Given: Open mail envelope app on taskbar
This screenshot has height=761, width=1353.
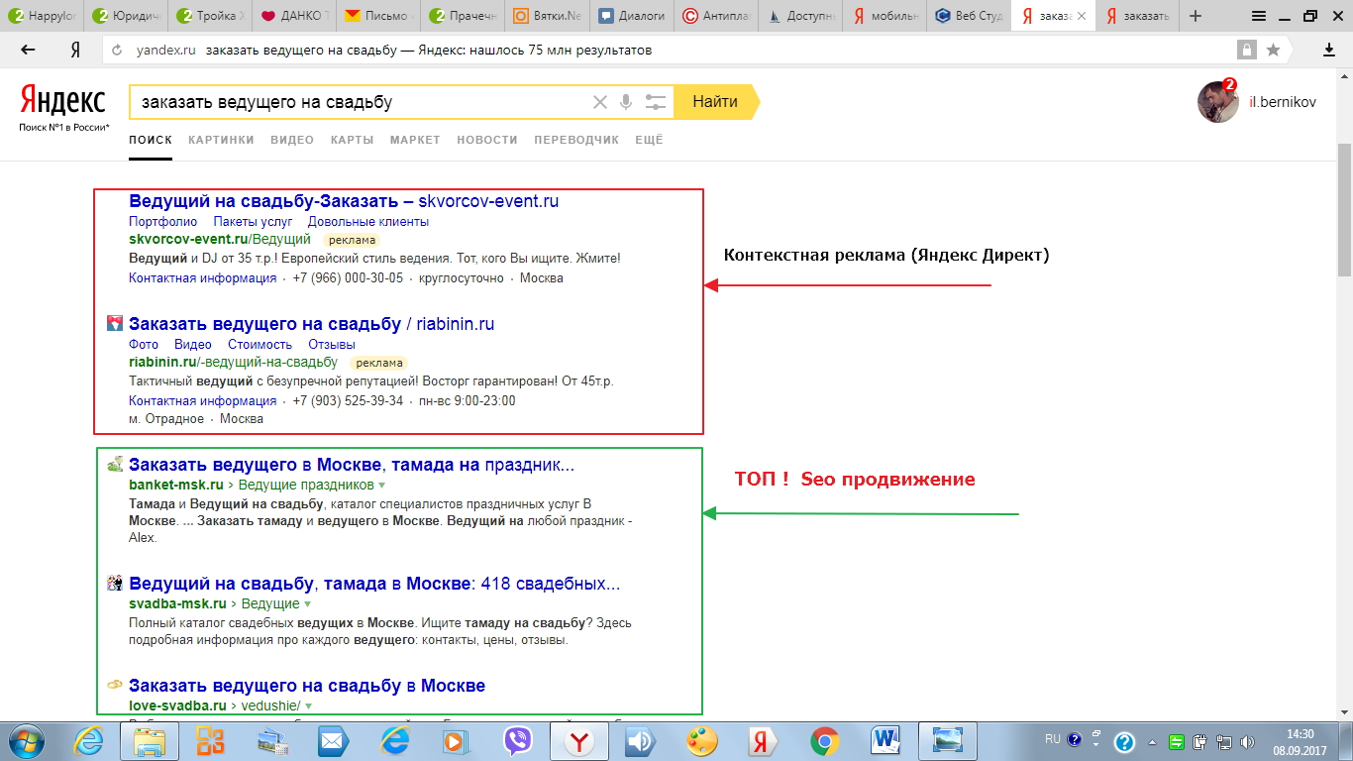Looking at the screenshot, I should pyautogui.click(x=334, y=740).
